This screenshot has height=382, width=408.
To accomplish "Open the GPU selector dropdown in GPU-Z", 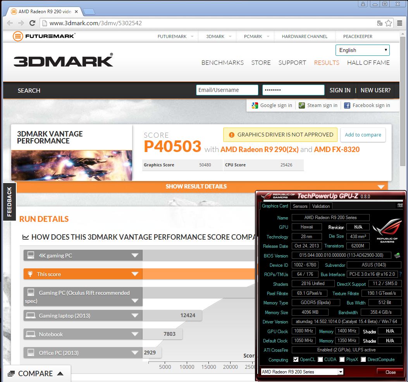I will click(341, 372).
